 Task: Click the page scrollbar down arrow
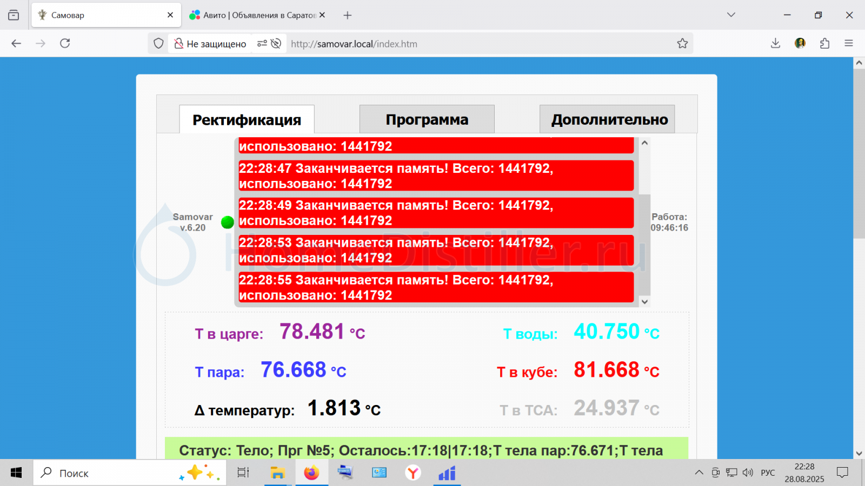click(859, 453)
